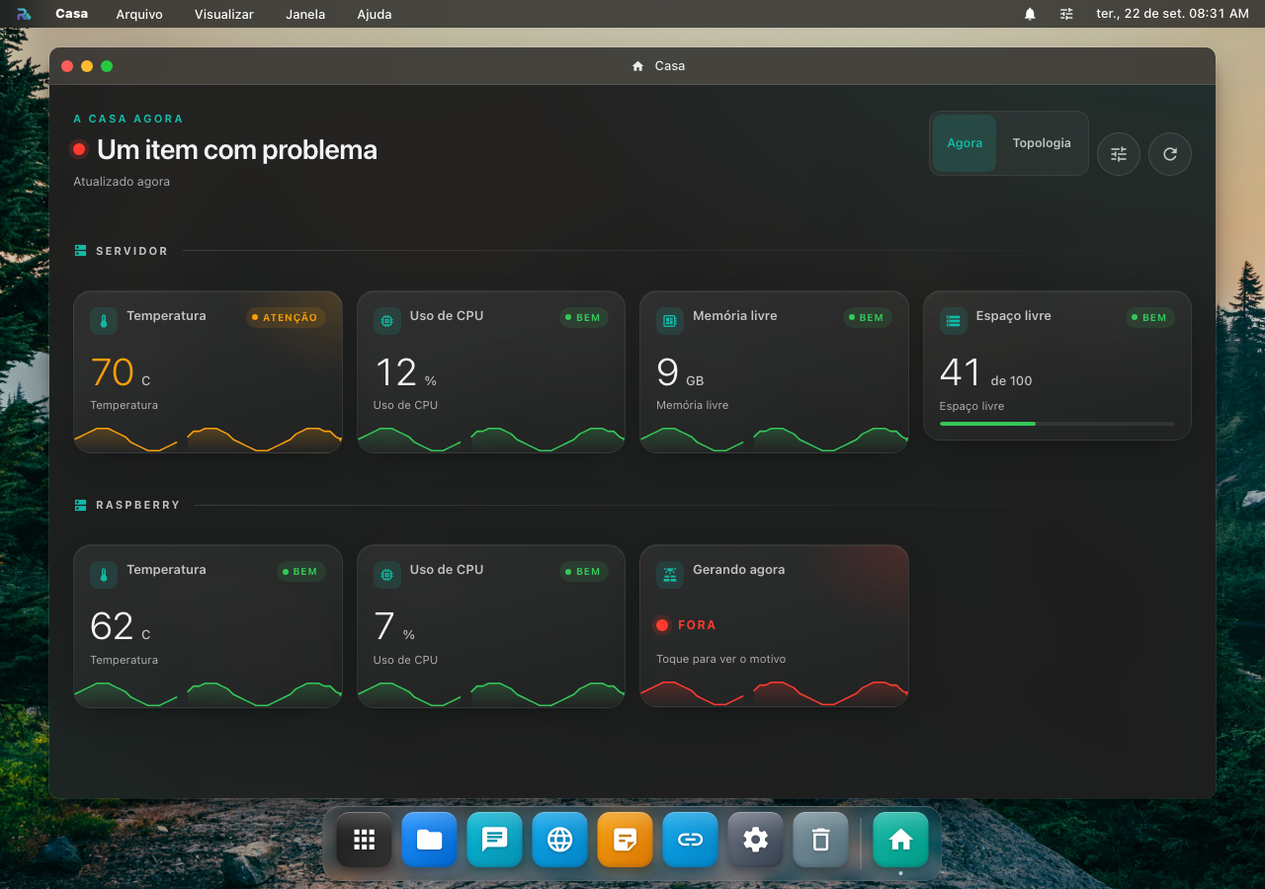The image size is (1265, 889).
Task: Click the Servidor section server icon
Action: [x=80, y=251]
